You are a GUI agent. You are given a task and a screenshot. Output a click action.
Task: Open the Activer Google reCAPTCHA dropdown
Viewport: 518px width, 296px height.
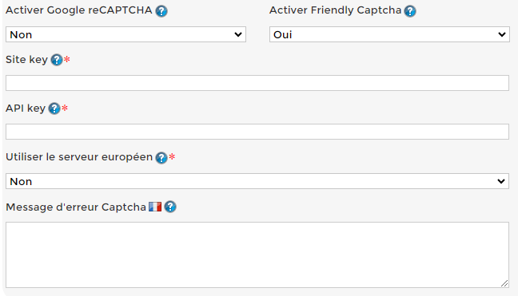coord(126,34)
